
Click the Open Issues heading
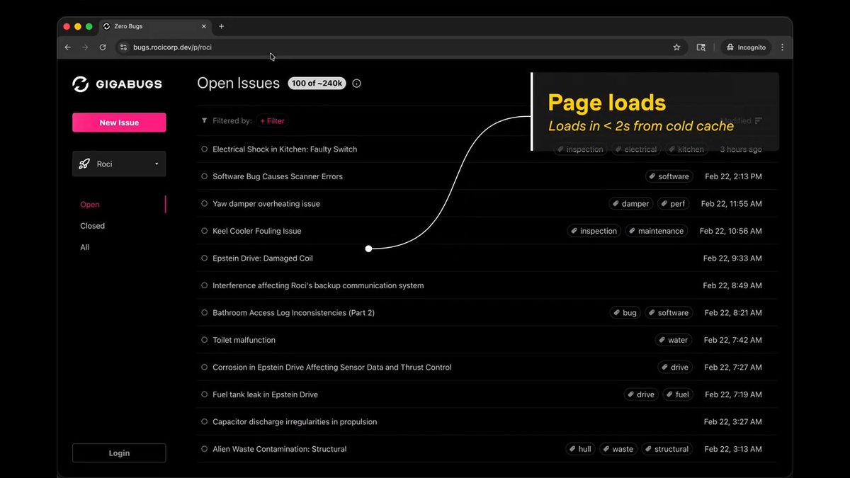[x=239, y=84]
